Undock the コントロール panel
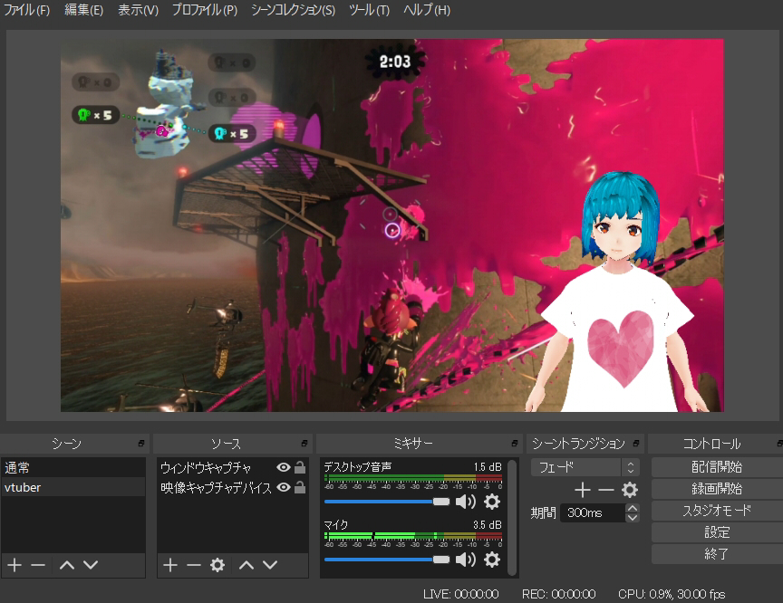Image resolution: width=783 pixels, height=603 pixels. 779,444
